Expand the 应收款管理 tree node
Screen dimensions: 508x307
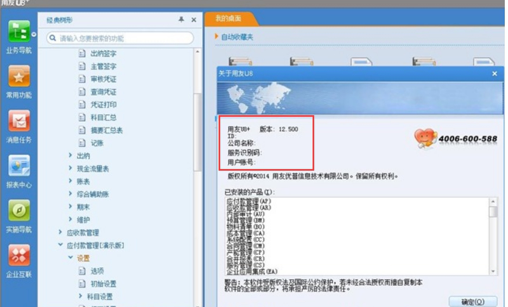pyautogui.click(x=60, y=232)
